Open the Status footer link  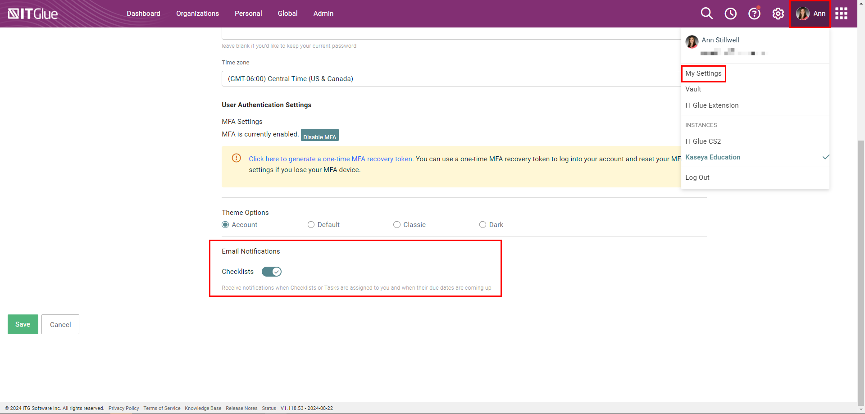[x=269, y=408]
